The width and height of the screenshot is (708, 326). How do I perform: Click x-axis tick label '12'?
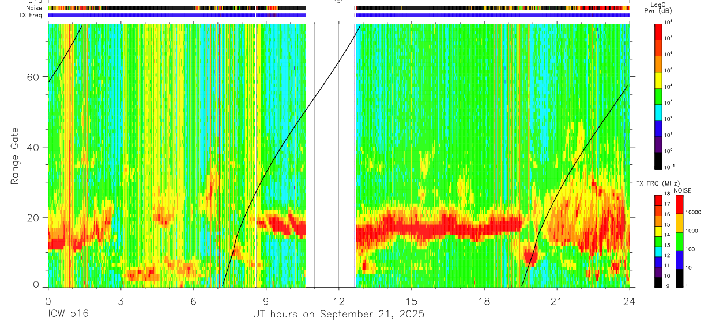coord(339,301)
